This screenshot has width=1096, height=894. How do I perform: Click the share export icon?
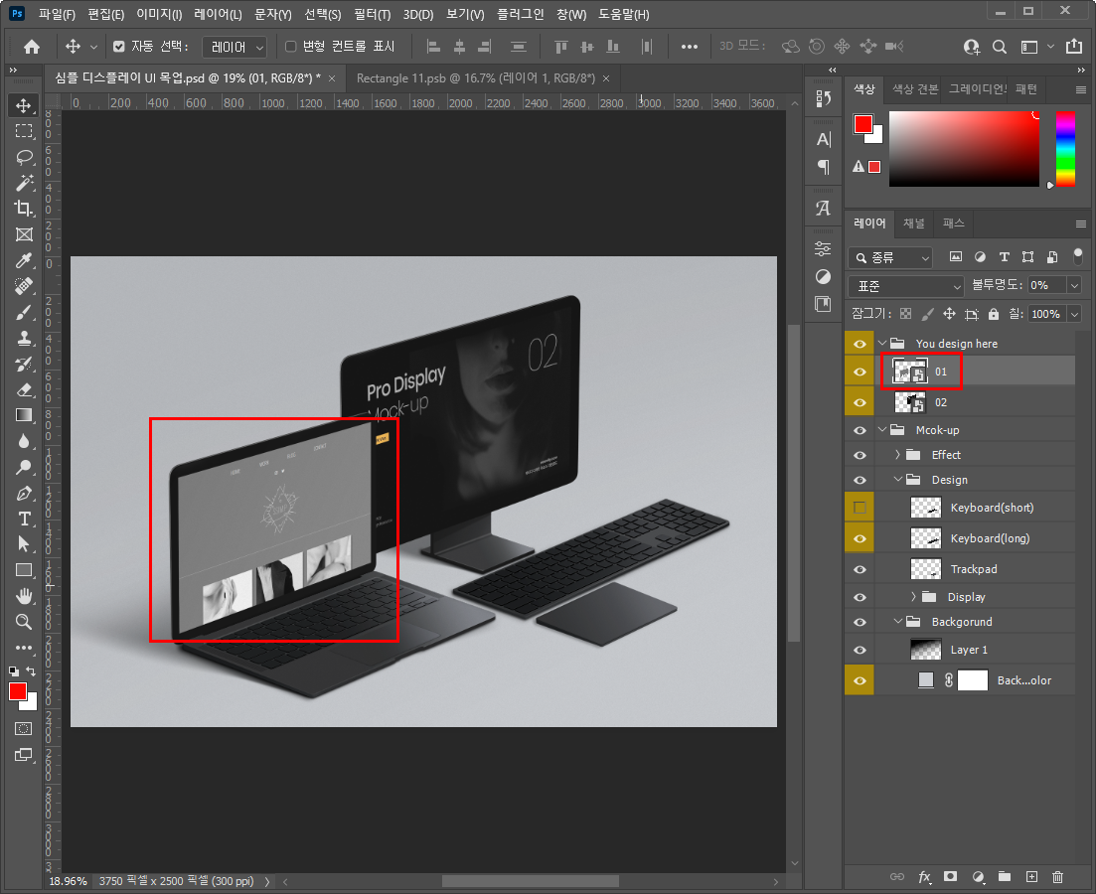pos(1073,46)
